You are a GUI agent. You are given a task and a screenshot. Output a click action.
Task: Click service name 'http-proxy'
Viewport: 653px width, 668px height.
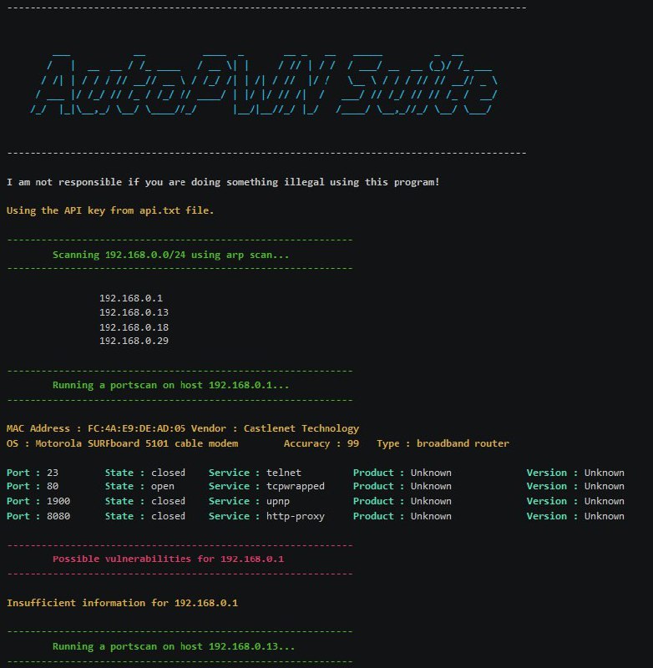[x=296, y=516]
